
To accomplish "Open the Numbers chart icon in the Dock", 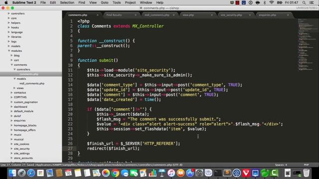I will point(153,173).
